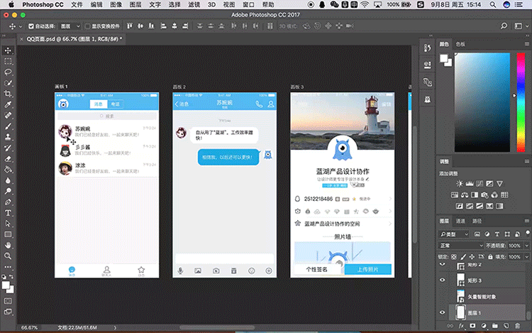
Task: Open the 图像 menu
Action: click(x=116, y=5)
